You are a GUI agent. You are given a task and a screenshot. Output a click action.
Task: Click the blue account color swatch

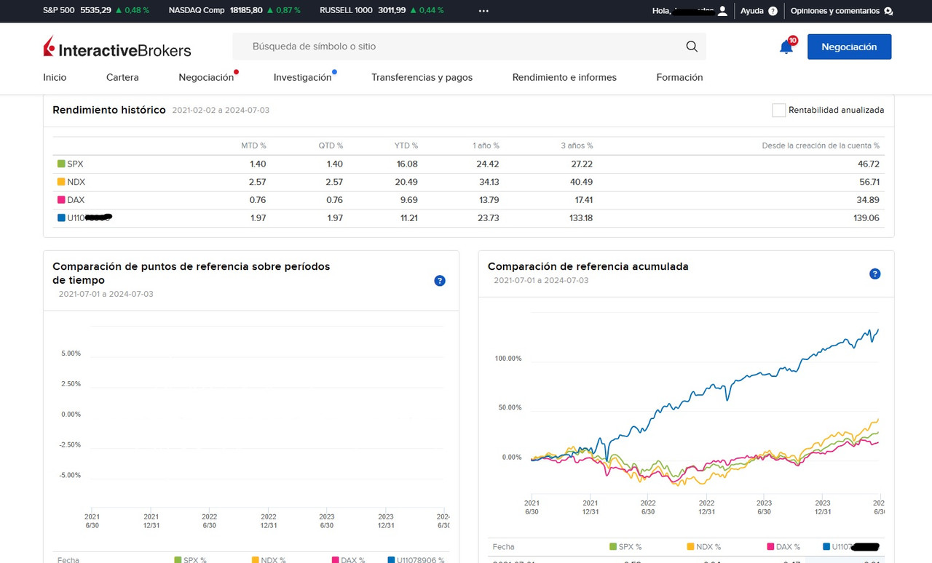tap(61, 217)
